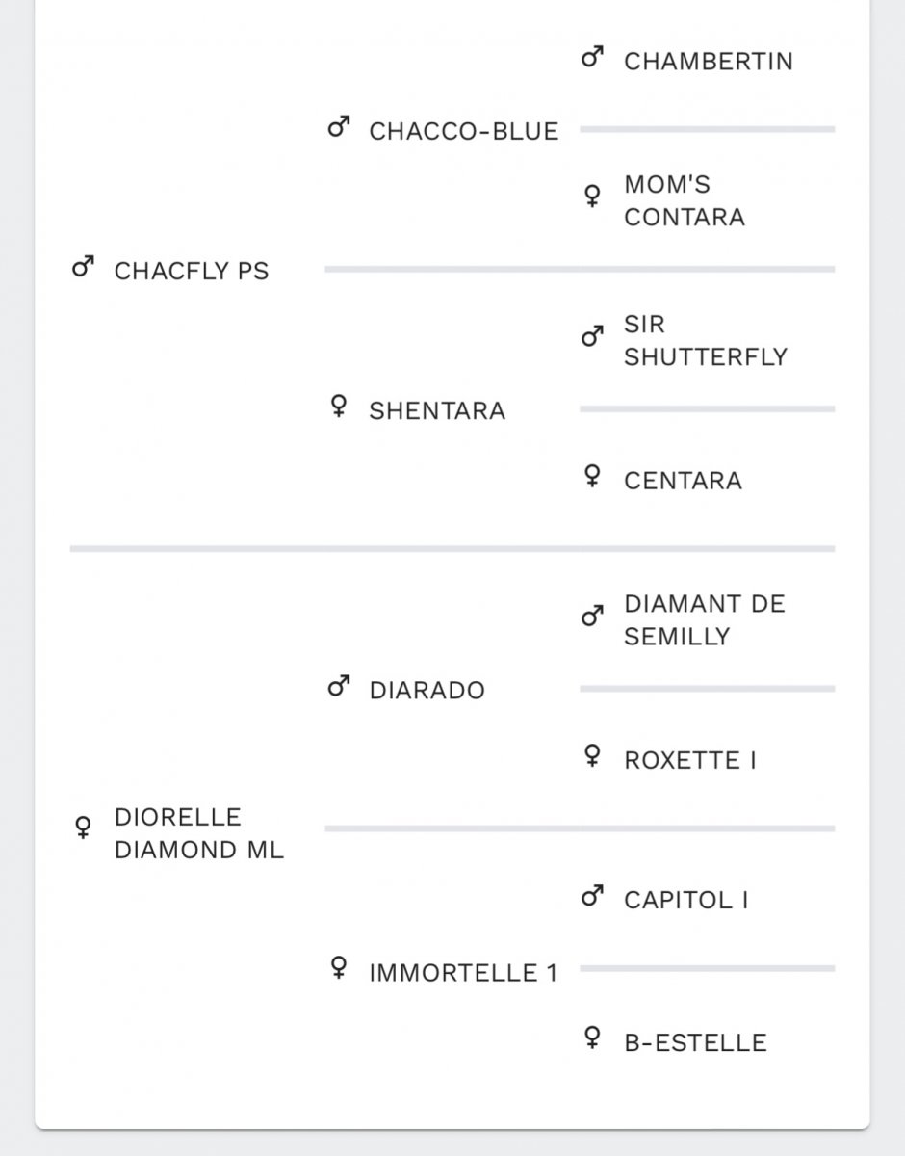Select SIR SHUTTERFLY in the pedigree
The image size is (905, 1156).
(x=706, y=340)
